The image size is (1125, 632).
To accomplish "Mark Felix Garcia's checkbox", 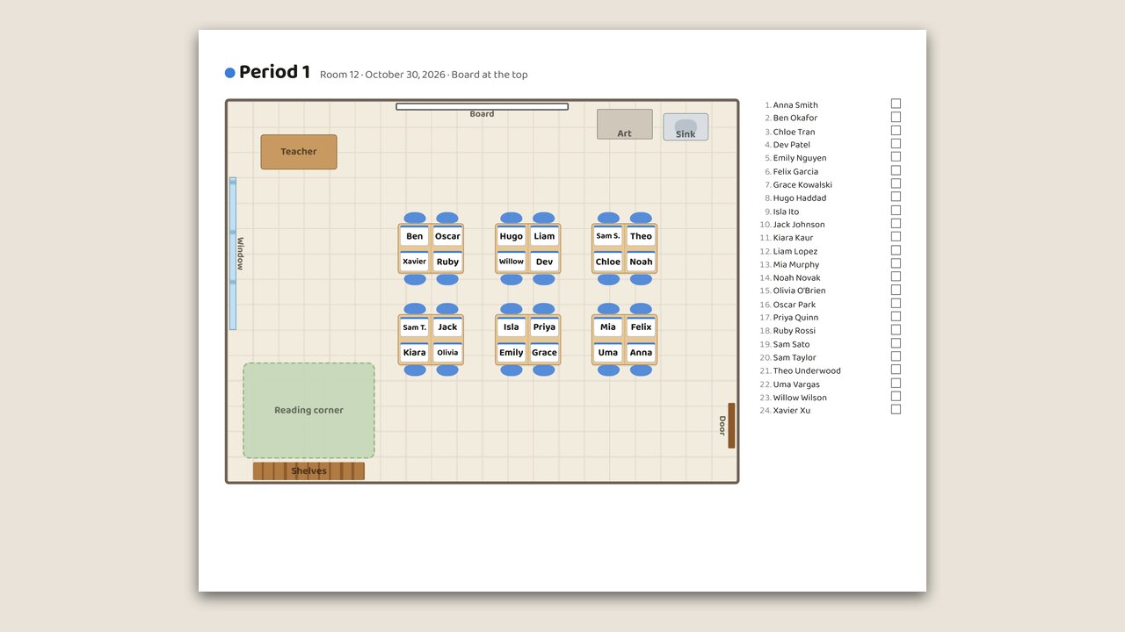I will tap(896, 170).
